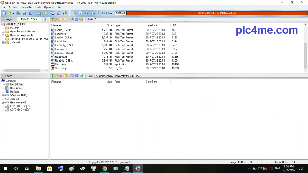308x173 pixels.
Task: Click the Burn CD/DVD image icon
Action: point(65,13)
